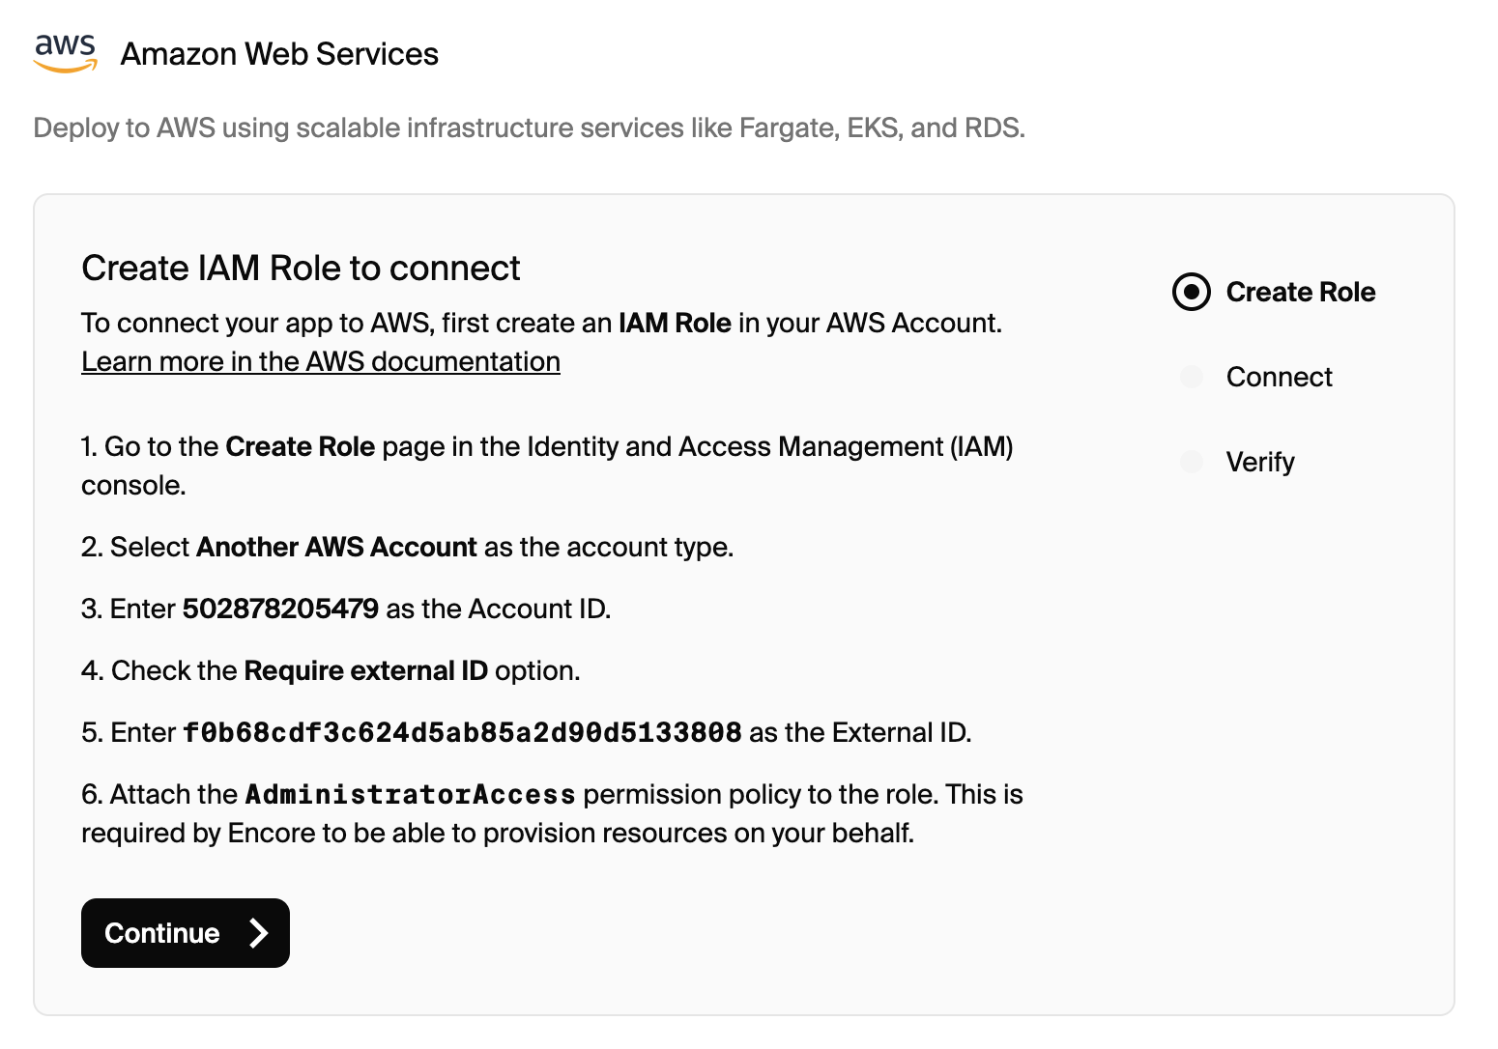Open the Create Role step label
Viewport: 1498px width, 1049px height.
click(1300, 292)
